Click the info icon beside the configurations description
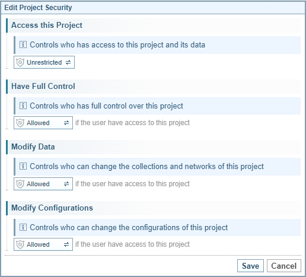 click(23, 227)
